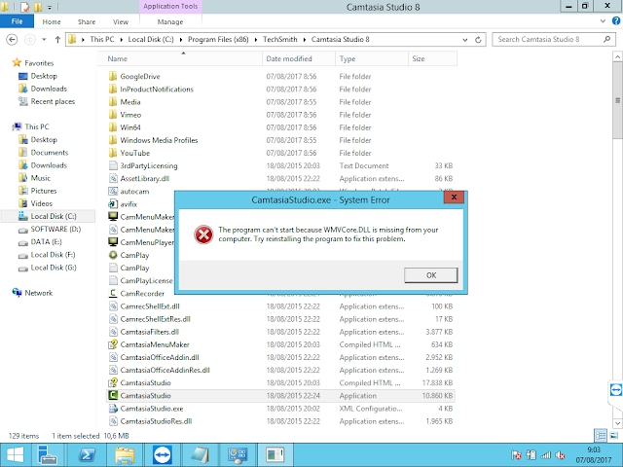Switch to the View ribbon tab
The image size is (623, 467).
(121, 21)
